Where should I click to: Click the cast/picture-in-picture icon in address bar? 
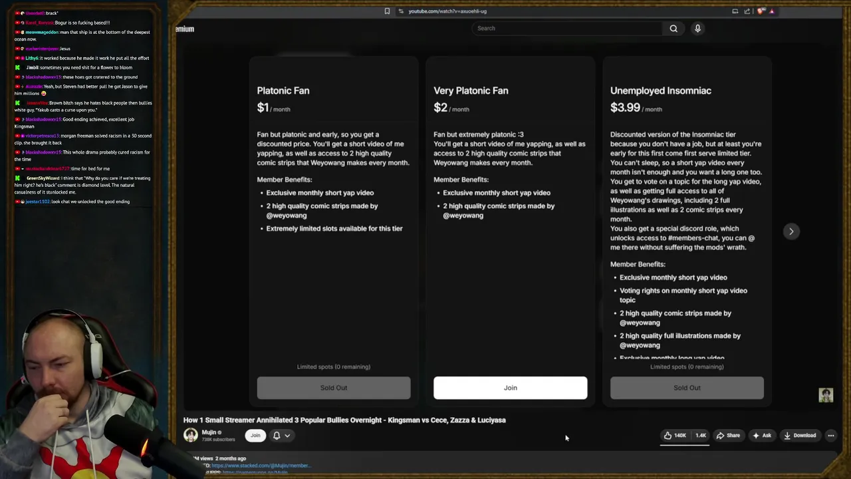735,11
